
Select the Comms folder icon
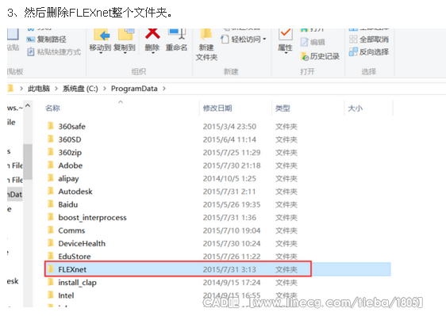[51, 230]
